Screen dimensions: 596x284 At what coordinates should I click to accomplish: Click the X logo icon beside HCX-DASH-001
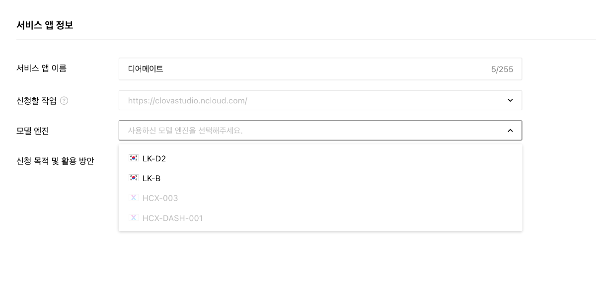pyautogui.click(x=133, y=218)
